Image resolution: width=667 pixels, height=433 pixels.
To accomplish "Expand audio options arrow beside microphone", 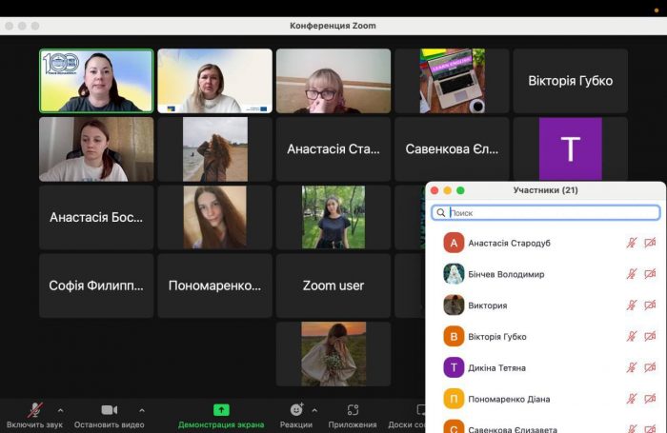I will click(60, 410).
